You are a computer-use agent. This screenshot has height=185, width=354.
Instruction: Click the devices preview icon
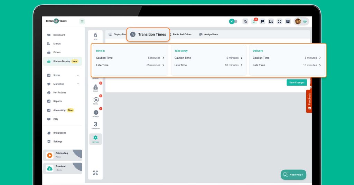271,21
